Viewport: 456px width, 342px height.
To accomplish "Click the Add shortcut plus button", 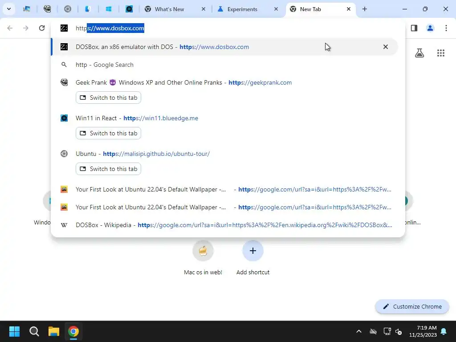I will coord(253,251).
